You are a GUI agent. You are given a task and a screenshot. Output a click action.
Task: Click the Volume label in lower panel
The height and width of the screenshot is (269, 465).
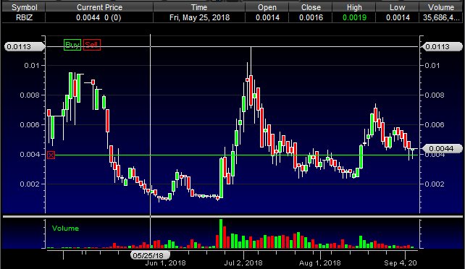tap(65, 229)
